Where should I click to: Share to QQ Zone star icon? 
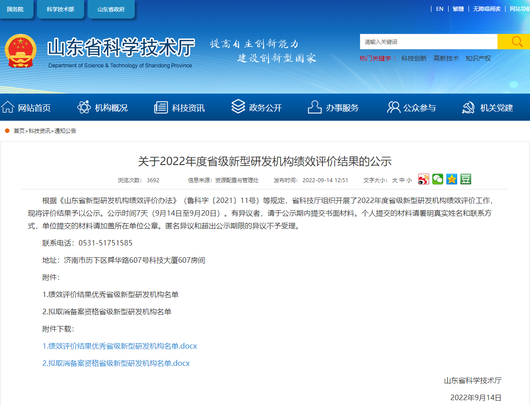pyautogui.click(x=452, y=179)
